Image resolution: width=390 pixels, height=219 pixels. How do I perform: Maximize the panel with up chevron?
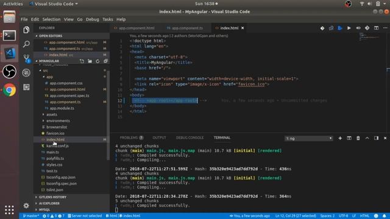point(367,138)
